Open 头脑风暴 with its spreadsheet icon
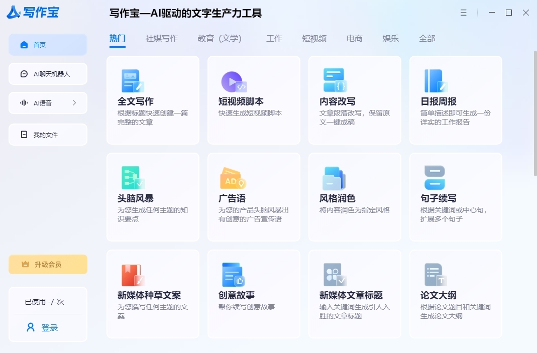Image resolution: width=537 pixels, height=353 pixels. coord(132,177)
